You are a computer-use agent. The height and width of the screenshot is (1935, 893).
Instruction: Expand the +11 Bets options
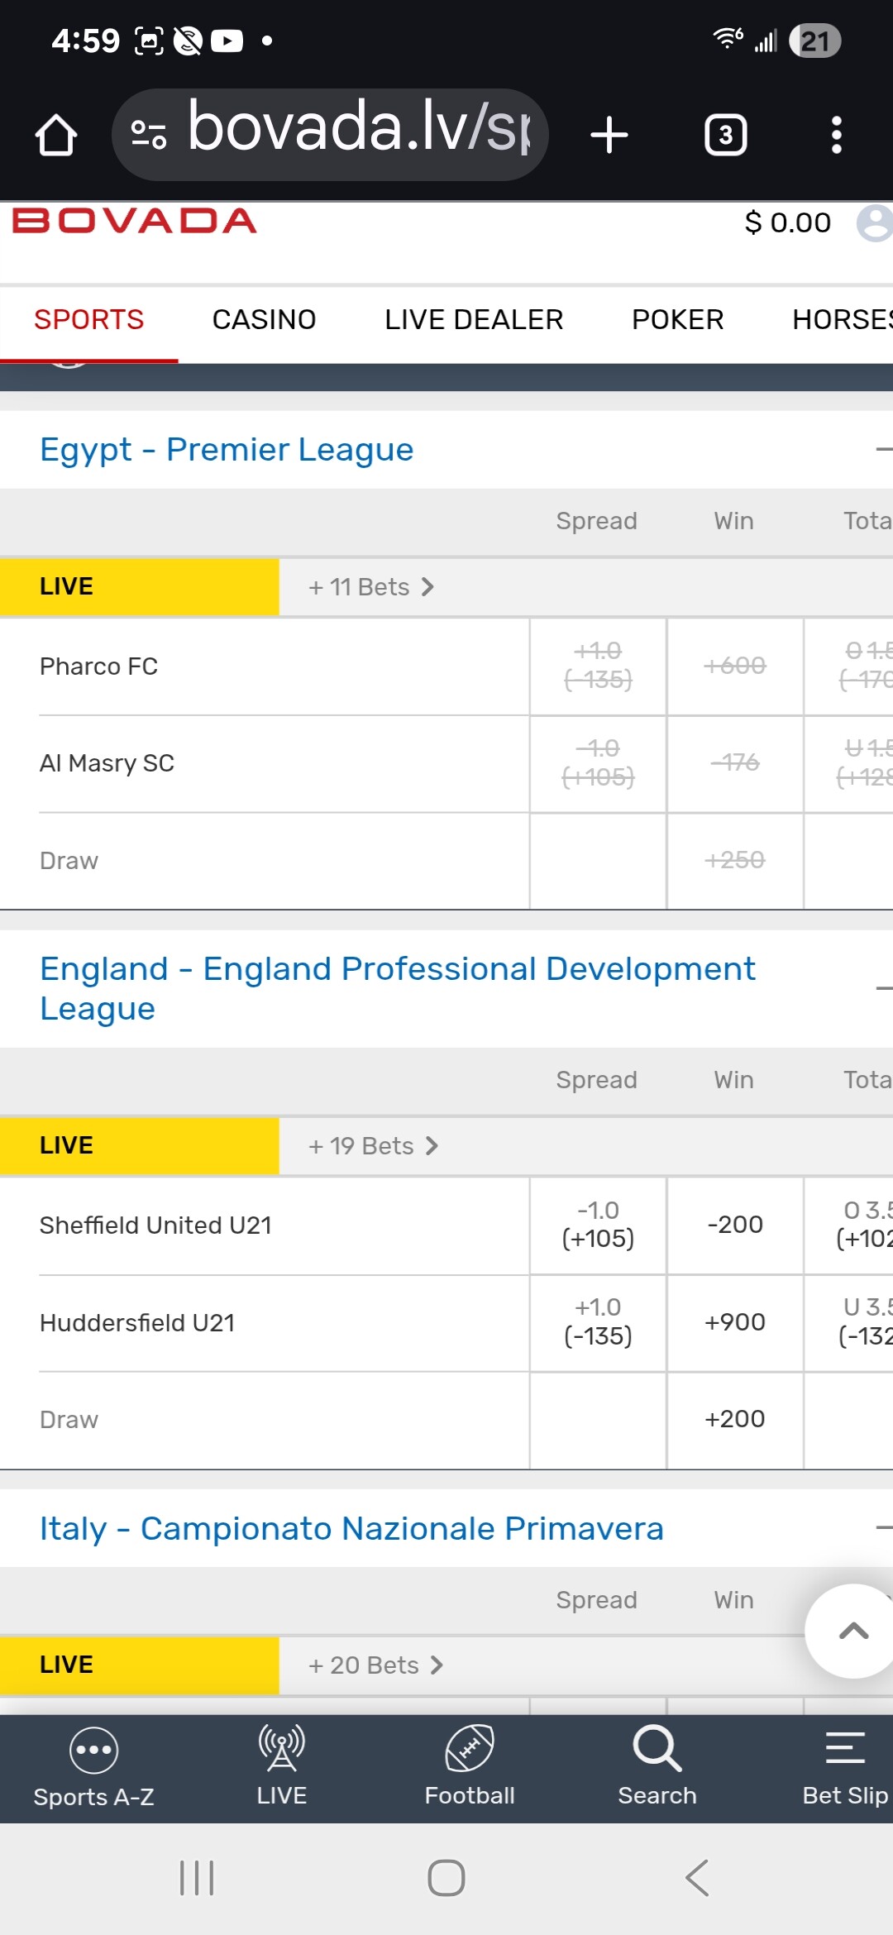tap(371, 587)
